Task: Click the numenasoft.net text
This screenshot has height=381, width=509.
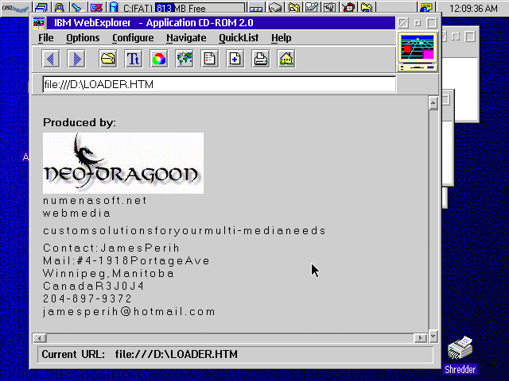Action: coord(95,201)
